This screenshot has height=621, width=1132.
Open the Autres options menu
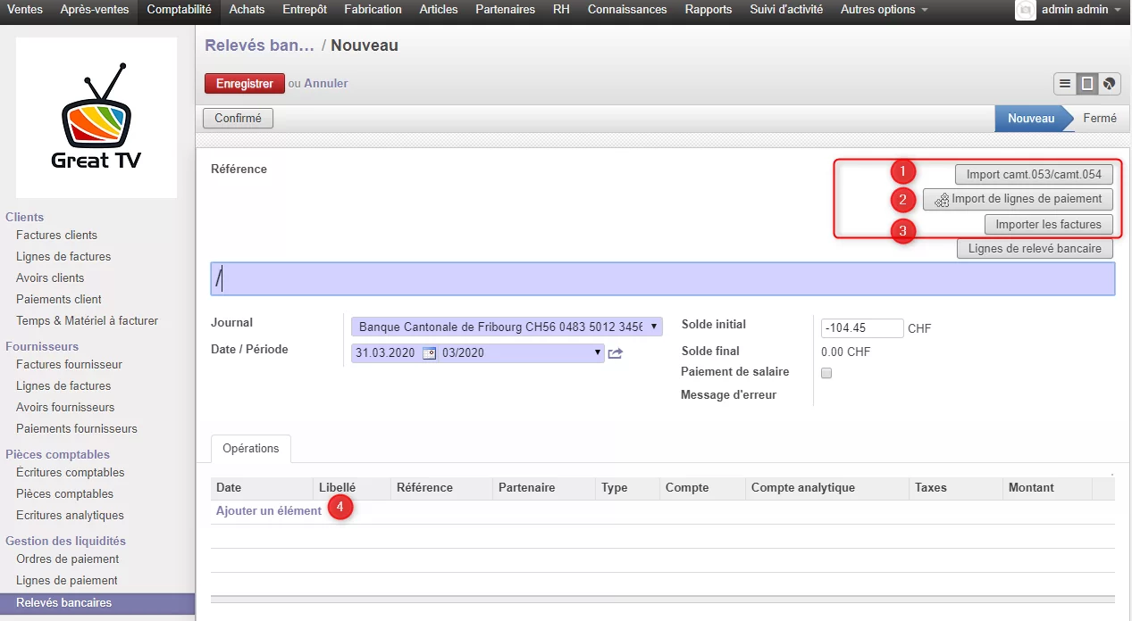point(884,10)
